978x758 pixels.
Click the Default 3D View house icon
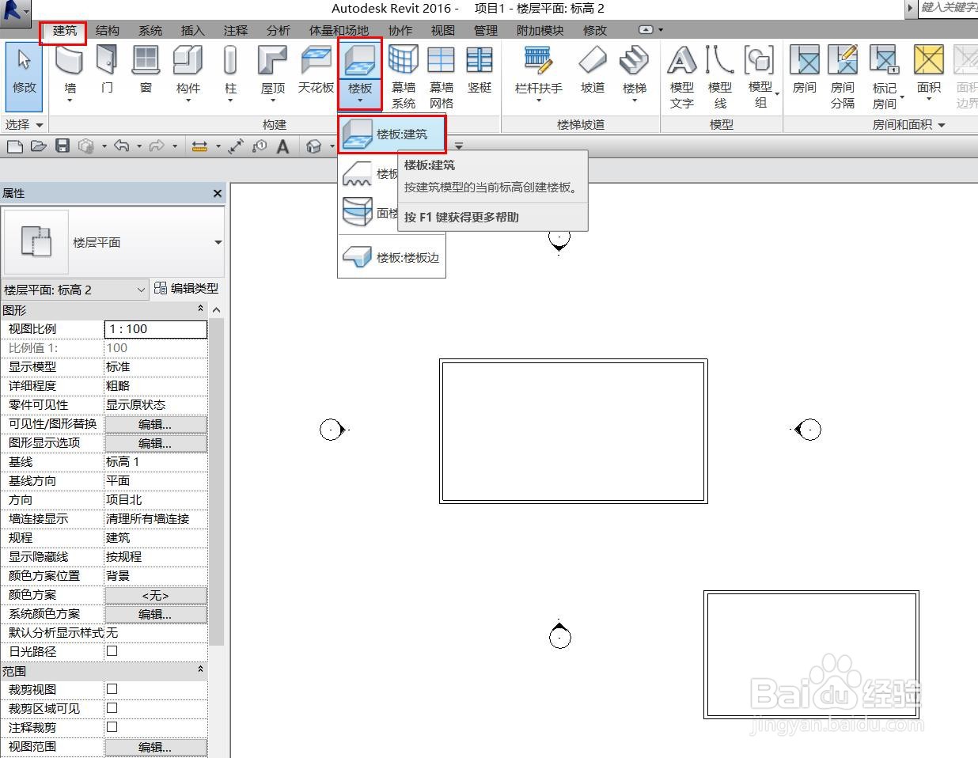pos(314,146)
